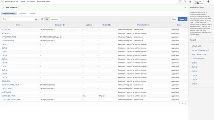Open the Scope column header menu
The width and height of the screenshot is (214, 120).
(x=179, y=25)
